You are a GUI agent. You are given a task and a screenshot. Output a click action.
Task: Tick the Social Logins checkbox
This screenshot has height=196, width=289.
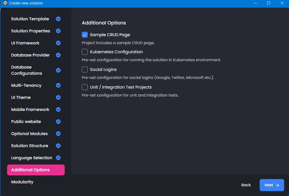click(x=85, y=69)
